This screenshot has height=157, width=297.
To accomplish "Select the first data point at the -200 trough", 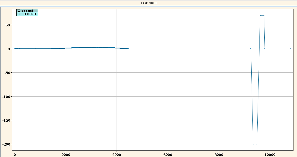I will point(253,144).
